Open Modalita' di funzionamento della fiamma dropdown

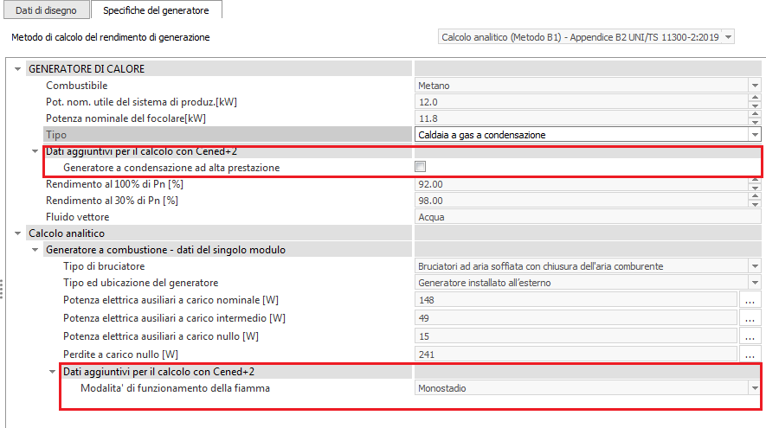point(755,388)
